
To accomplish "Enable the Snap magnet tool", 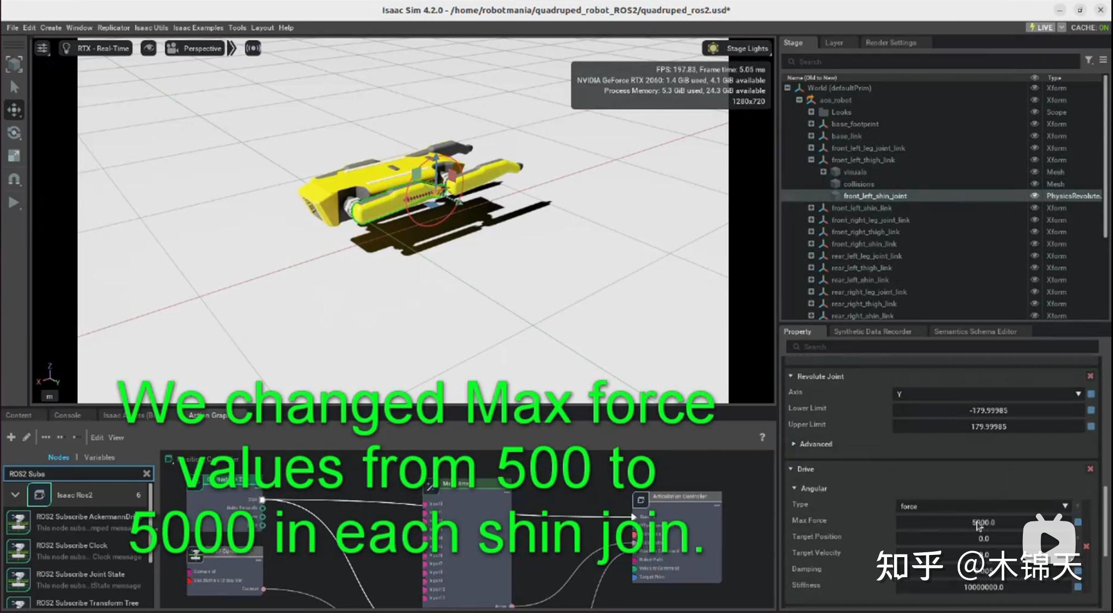I will [14, 179].
